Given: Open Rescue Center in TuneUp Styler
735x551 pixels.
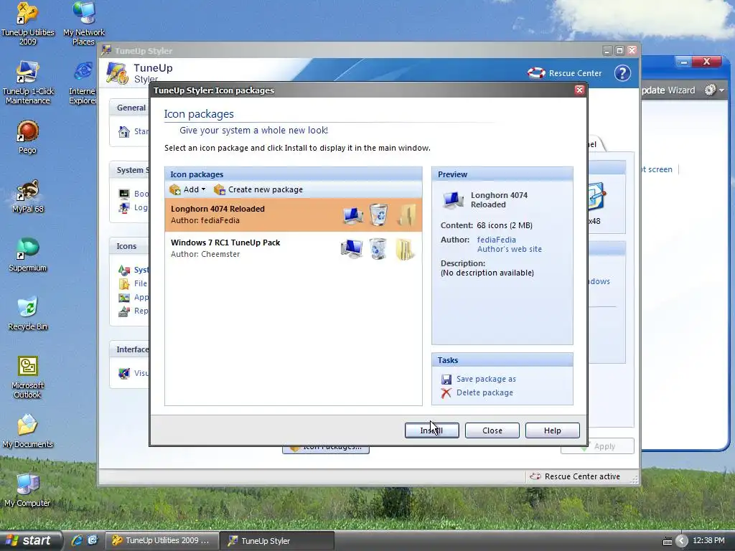Looking at the screenshot, I should click(564, 73).
